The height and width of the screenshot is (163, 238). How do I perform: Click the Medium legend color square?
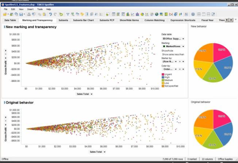(162, 80)
